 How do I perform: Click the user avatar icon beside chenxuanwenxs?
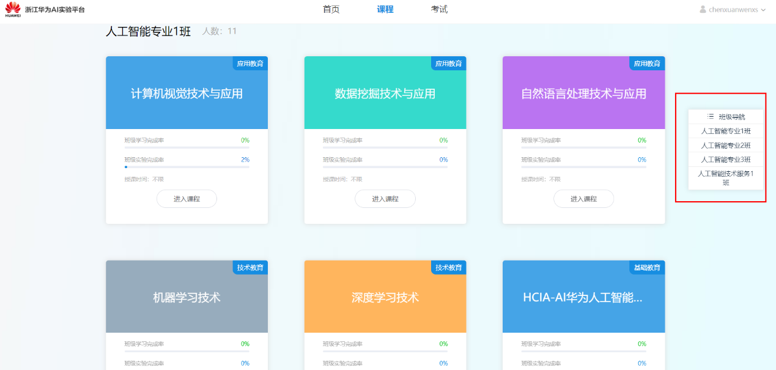703,9
